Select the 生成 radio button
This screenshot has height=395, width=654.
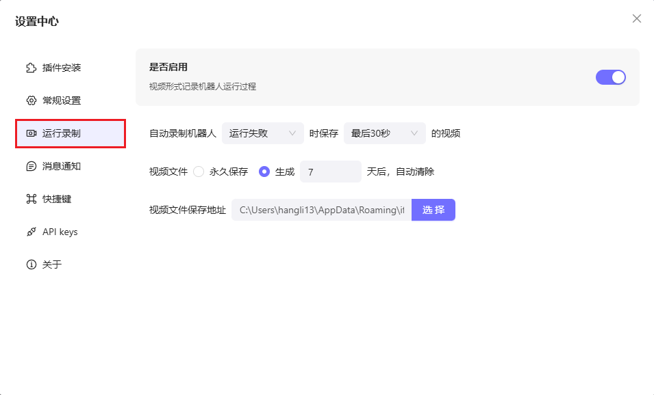[264, 172]
